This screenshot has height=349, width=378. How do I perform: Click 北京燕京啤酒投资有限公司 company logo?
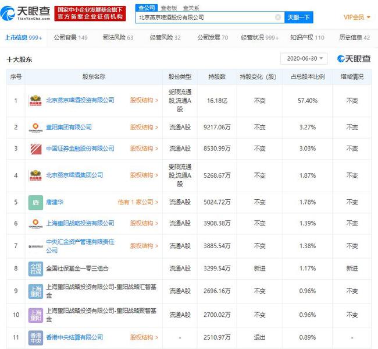click(x=35, y=100)
